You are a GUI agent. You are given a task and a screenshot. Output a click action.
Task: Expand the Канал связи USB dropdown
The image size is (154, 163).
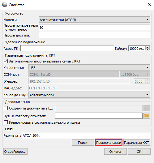(x=89, y=67)
